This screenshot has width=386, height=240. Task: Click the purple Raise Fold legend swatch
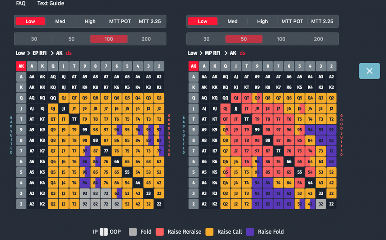click(x=250, y=232)
